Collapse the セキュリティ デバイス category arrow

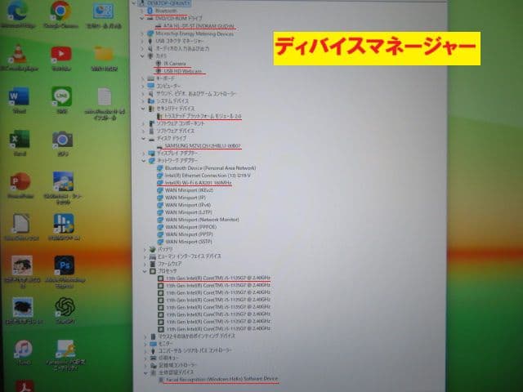pos(144,109)
